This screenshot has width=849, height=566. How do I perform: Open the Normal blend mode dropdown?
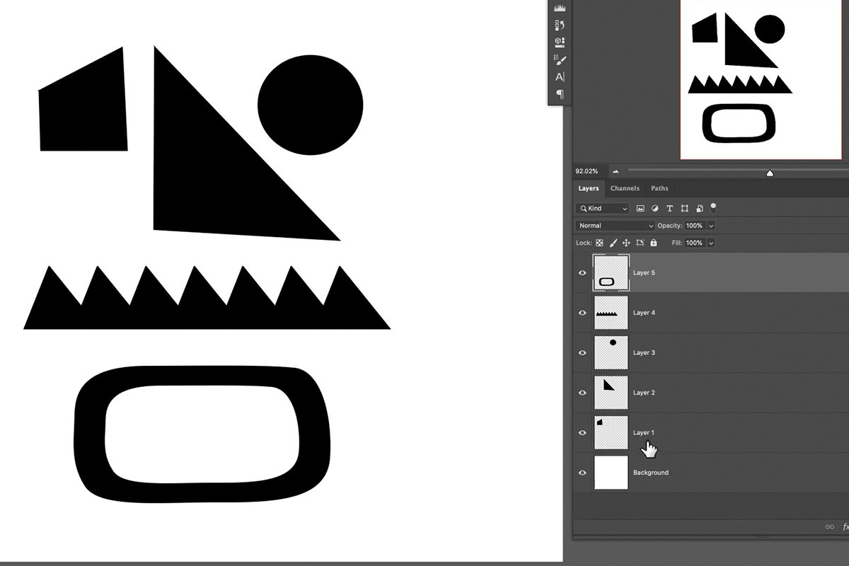(616, 226)
